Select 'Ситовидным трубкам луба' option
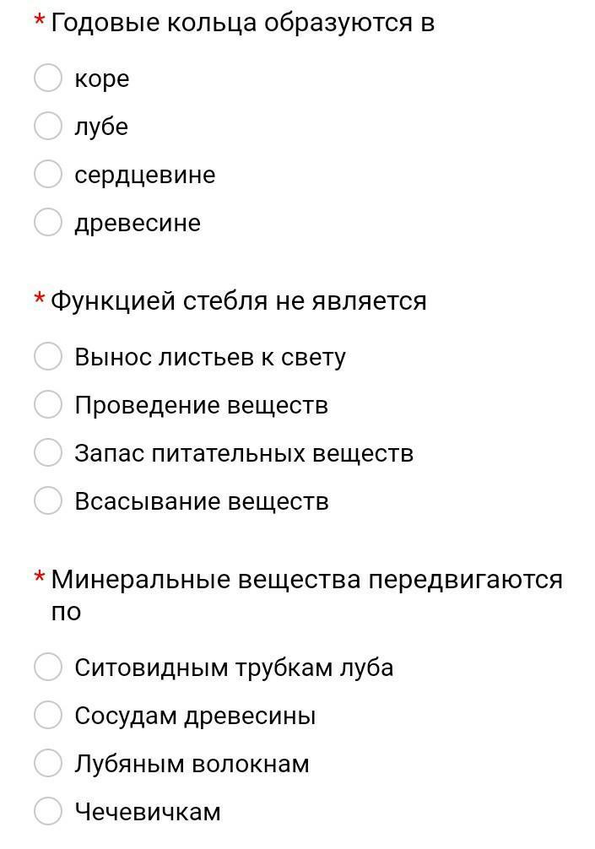Screen dimensions: 595x849 pyautogui.click(x=48, y=667)
